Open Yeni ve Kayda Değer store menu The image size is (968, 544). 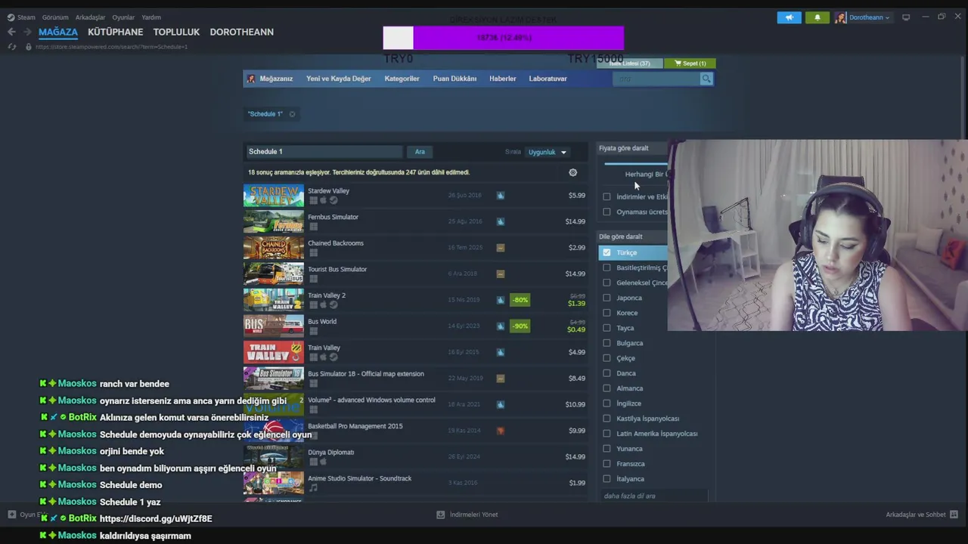pyautogui.click(x=338, y=79)
